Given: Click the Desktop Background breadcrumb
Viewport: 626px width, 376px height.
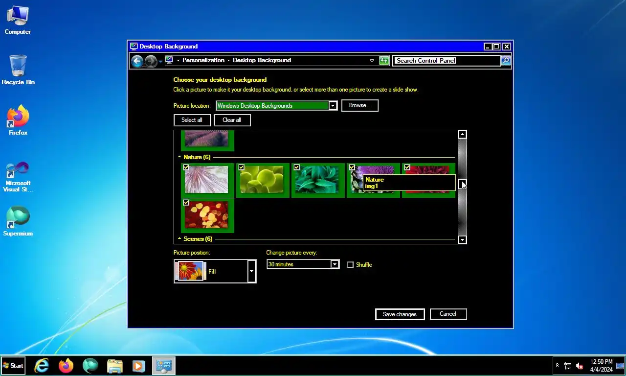Looking at the screenshot, I should tap(262, 60).
